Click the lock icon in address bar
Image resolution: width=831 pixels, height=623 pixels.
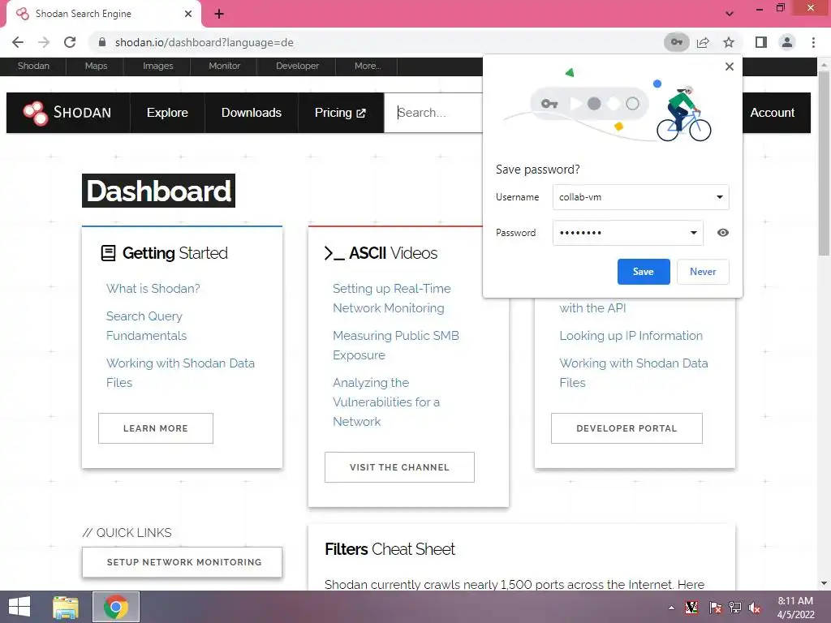102,42
